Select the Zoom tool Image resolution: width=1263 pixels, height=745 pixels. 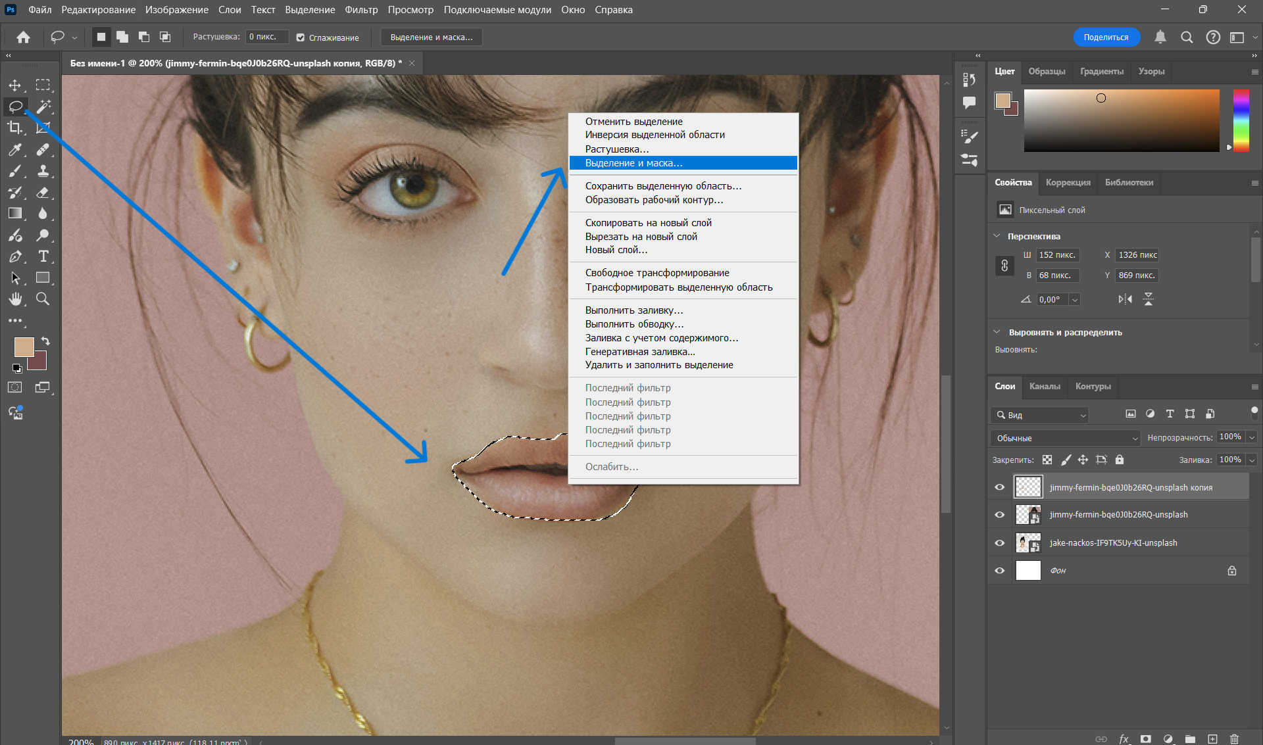pyautogui.click(x=43, y=299)
